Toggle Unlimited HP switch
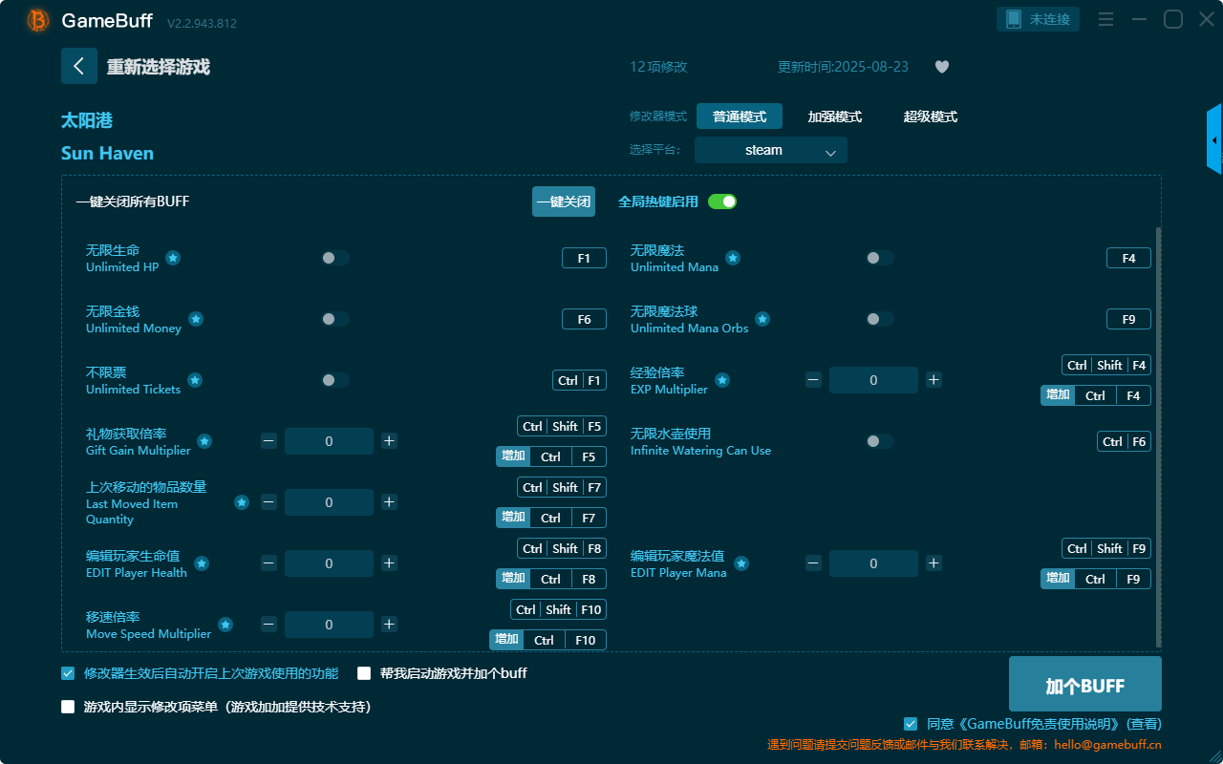The image size is (1223, 764). [x=335, y=258]
